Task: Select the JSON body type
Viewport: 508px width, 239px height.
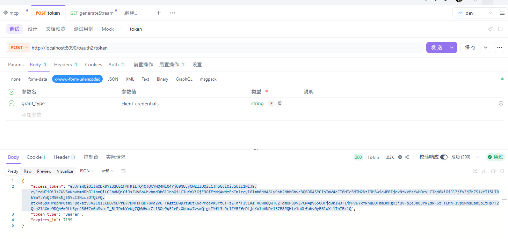Action: [x=113, y=79]
